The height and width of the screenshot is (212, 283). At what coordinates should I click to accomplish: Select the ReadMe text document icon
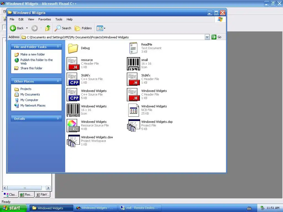click(133, 48)
